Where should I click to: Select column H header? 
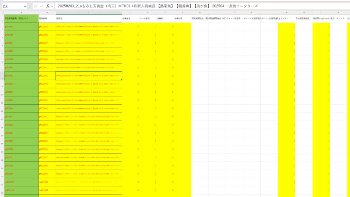[x=200, y=13]
